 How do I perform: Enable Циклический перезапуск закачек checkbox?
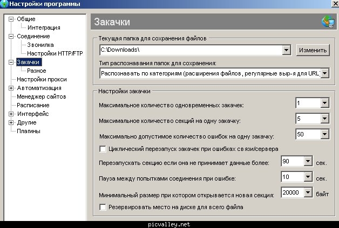tap(103, 149)
